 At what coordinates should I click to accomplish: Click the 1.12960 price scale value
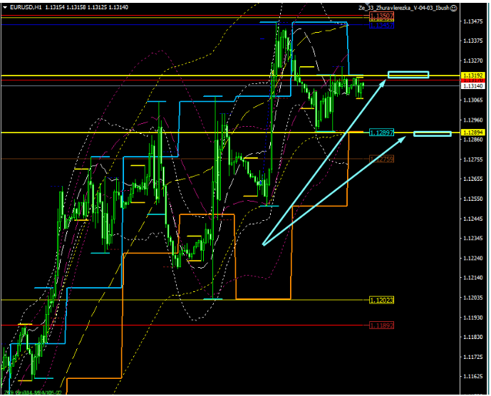pos(473,120)
